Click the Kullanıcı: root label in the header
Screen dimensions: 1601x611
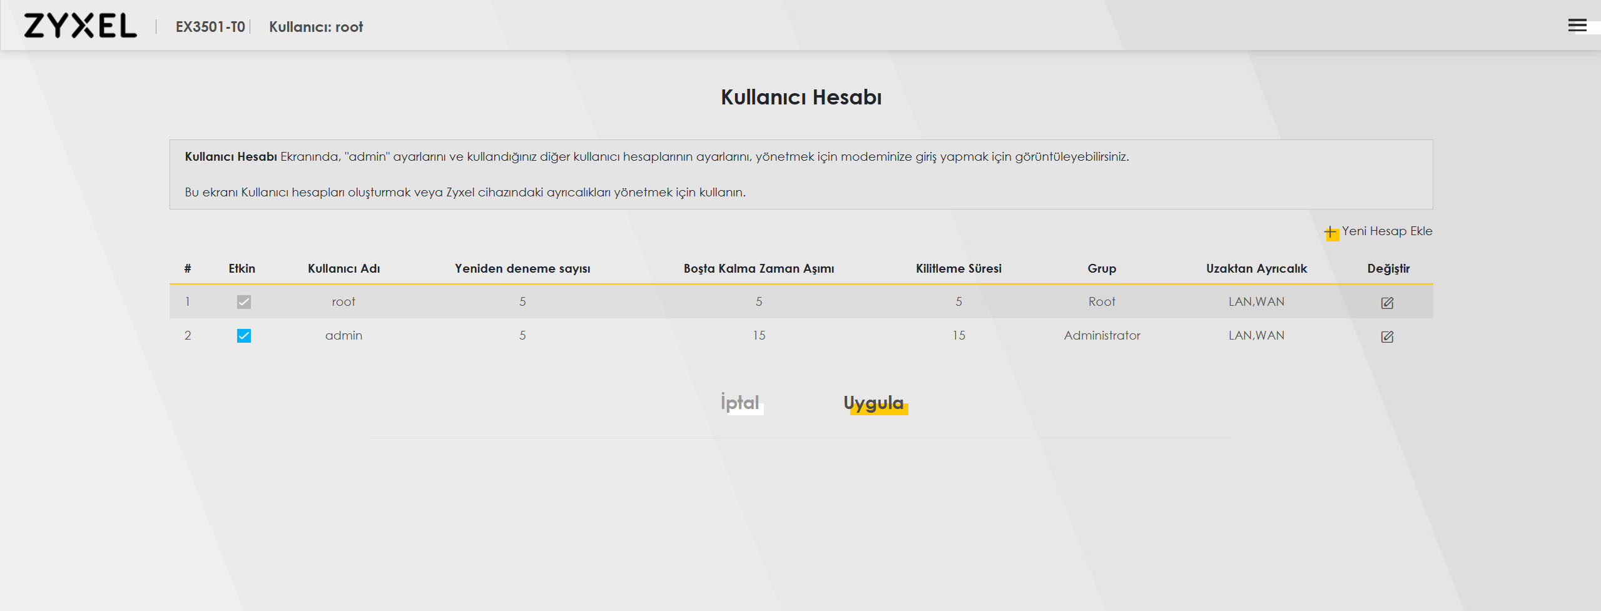[x=316, y=27]
